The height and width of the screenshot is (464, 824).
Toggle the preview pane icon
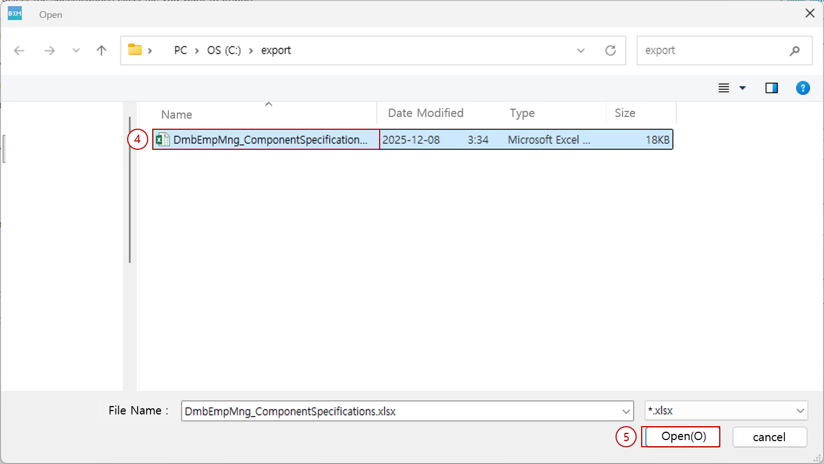pos(772,87)
